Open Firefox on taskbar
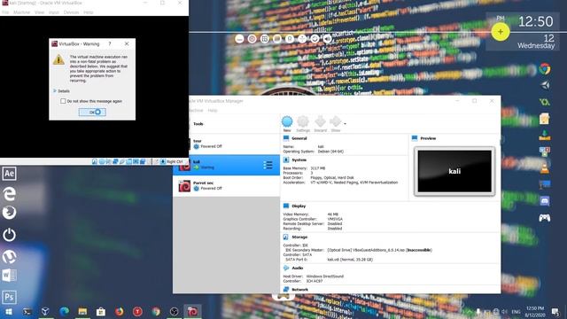The image size is (567, 319). [119, 311]
